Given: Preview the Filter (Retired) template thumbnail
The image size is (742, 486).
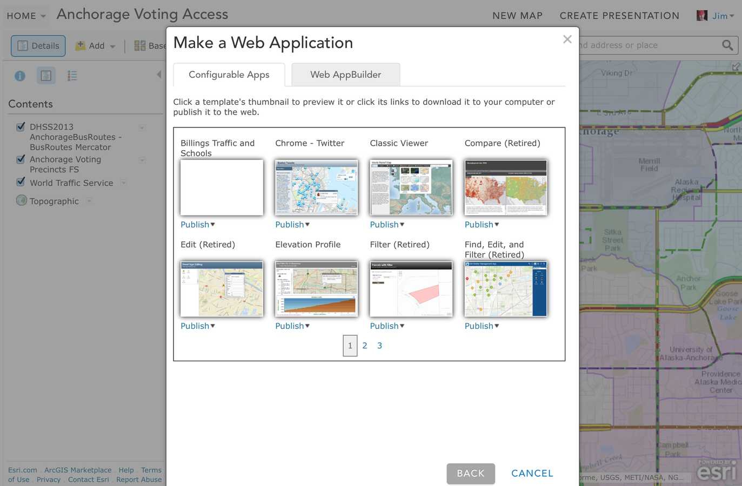Looking at the screenshot, I should [411, 289].
